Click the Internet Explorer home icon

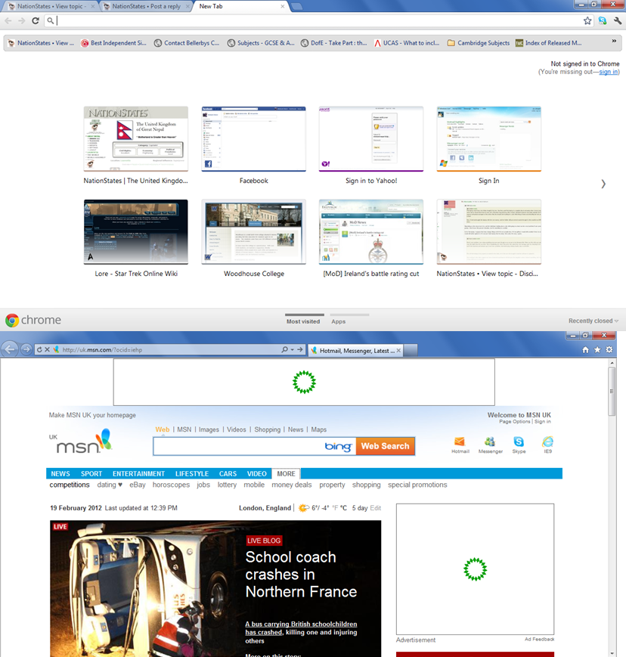[x=585, y=350]
